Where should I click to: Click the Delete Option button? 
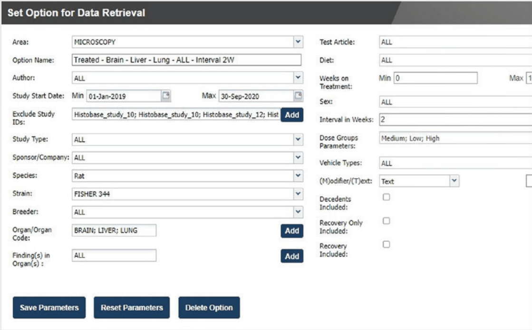(209, 308)
